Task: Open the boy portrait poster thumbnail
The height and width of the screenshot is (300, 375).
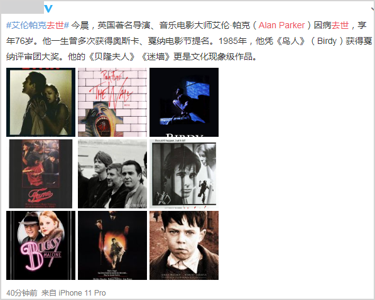Action: click(184, 245)
